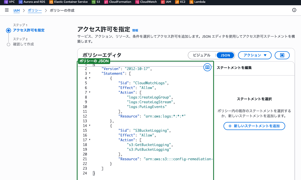Click 確認して作成 step label
The image size is (301, 180).
coord(23,44)
